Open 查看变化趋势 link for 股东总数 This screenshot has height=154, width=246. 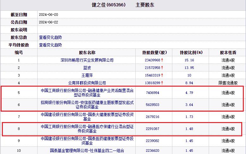point(50,37)
